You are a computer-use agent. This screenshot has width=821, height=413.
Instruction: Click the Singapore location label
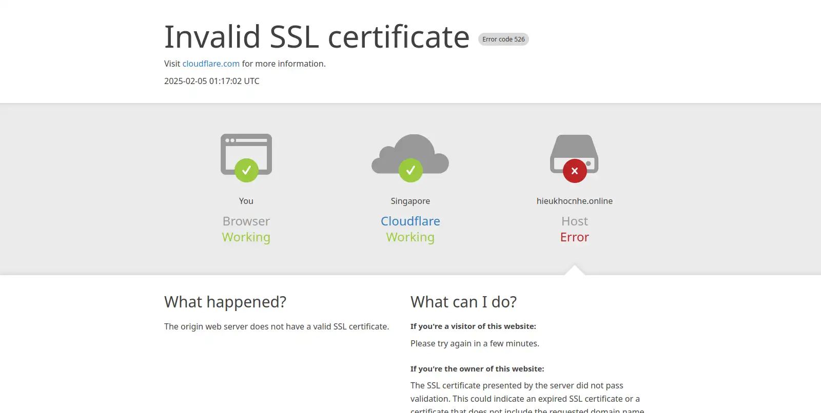coord(411,201)
